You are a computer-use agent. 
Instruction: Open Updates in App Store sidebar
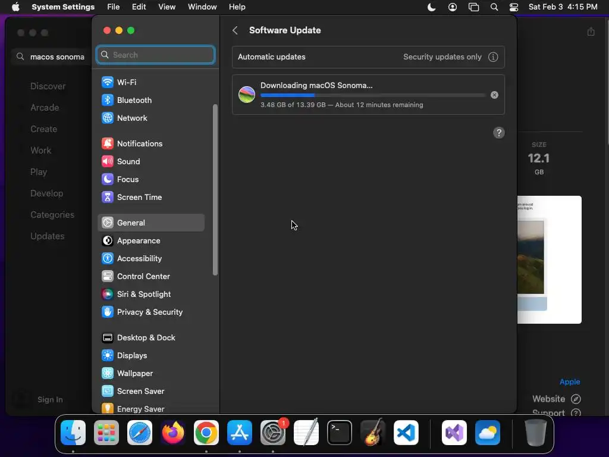point(48,236)
